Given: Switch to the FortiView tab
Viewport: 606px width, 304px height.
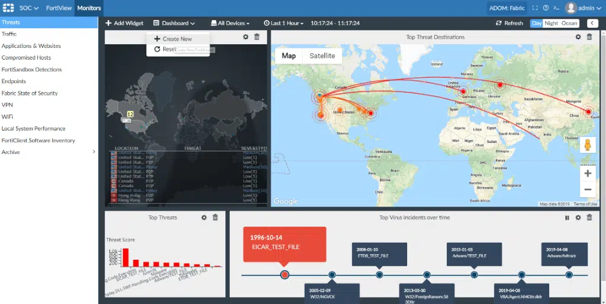Looking at the screenshot, I should tap(59, 8).
